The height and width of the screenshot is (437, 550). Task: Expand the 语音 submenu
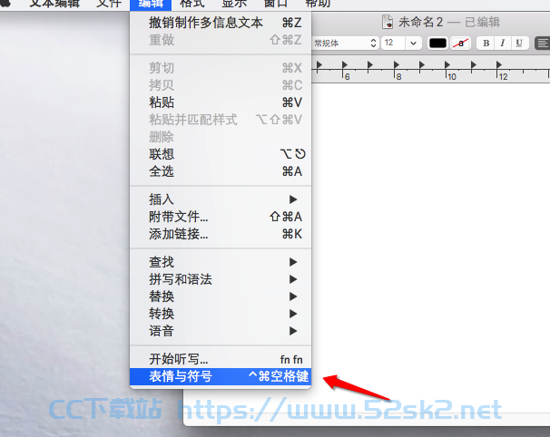click(221, 331)
